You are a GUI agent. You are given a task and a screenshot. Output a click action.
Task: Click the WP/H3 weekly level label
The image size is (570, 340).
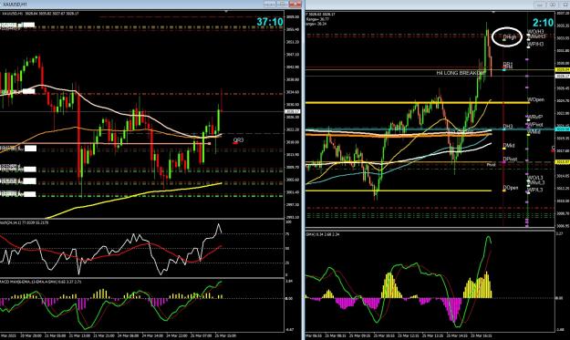(x=535, y=44)
